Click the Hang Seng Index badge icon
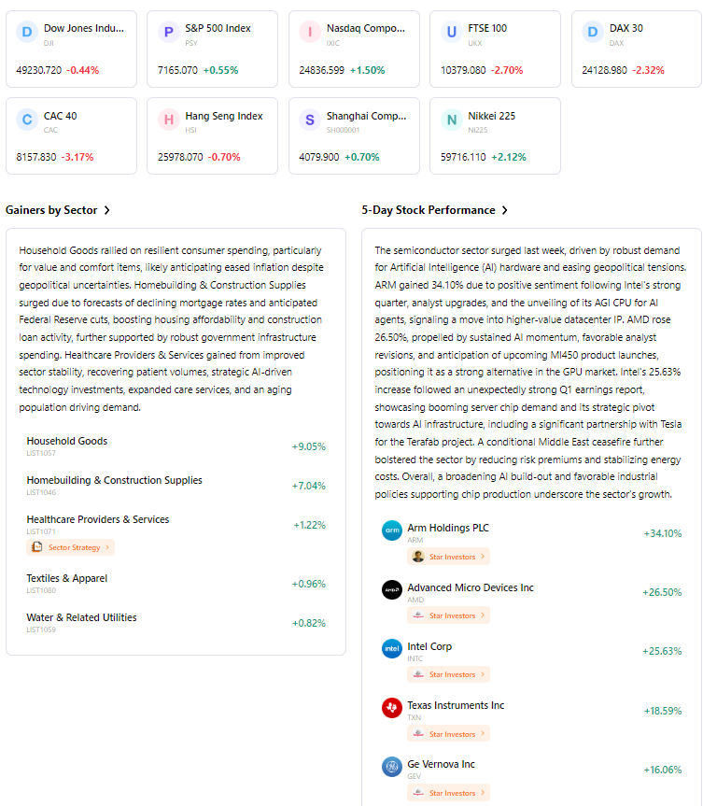This screenshot has height=806, width=717. tap(168, 120)
